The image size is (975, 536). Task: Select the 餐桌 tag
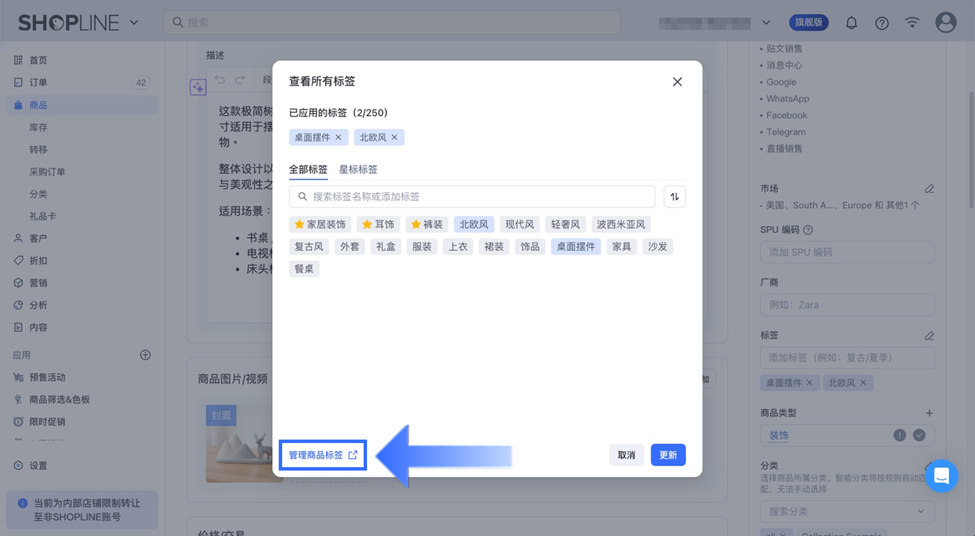304,269
